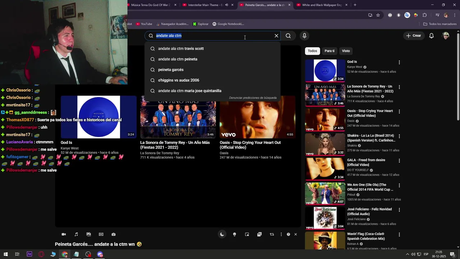Open options for José Feliciano Feliz Navidad video
Image resolution: width=460 pixels, height=259 pixels.
(x=399, y=210)
